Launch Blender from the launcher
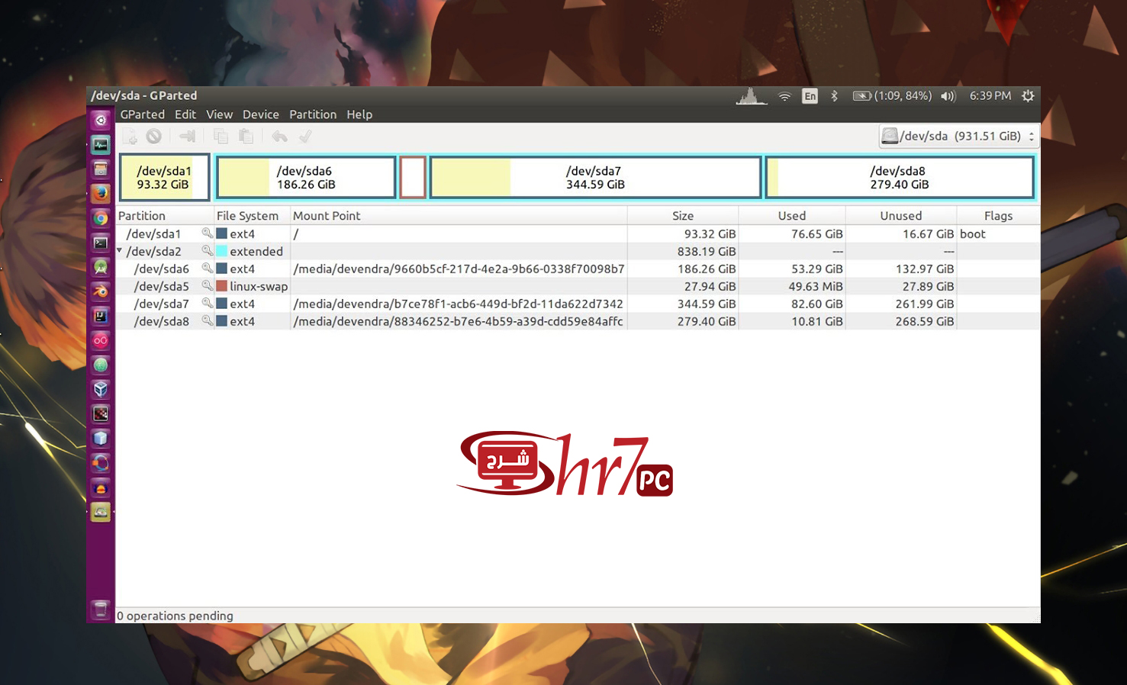Image resolution: width=1127 pixels, height=685 pixels. click(x=101, y=291)
